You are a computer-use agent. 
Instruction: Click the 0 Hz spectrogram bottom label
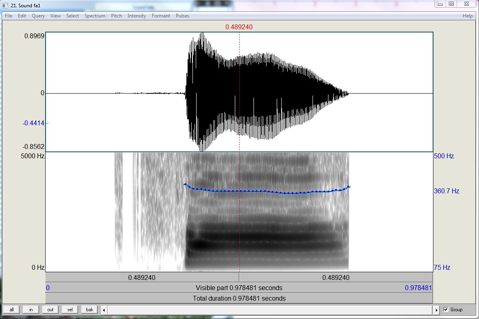tap(38, 267)
